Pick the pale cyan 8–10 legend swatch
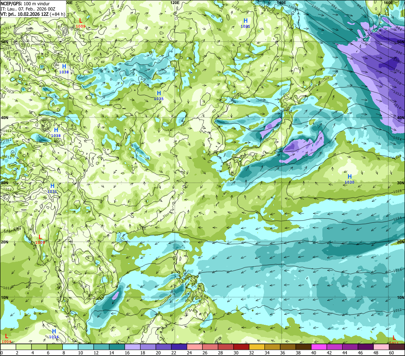Screen dimensions: 405x356 [x=70, y=347]
